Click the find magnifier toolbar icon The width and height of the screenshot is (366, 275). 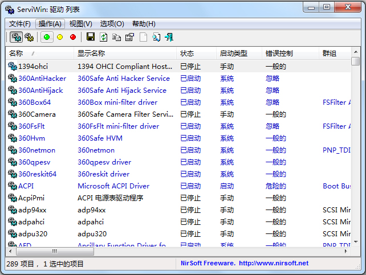[156, 37]
